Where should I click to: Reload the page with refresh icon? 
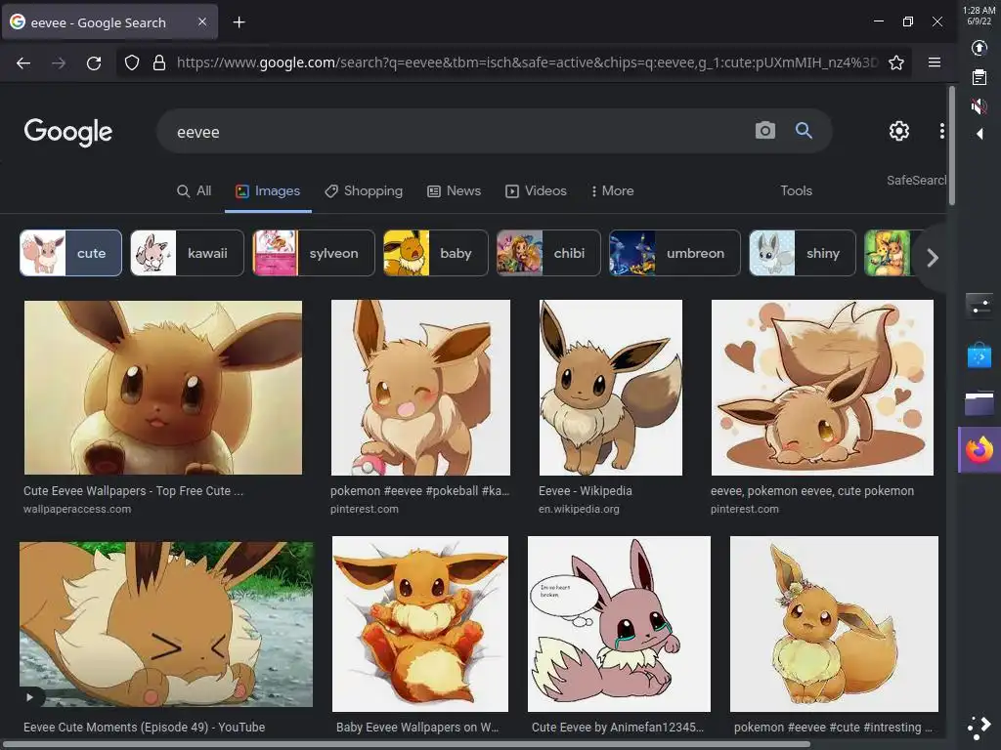[94, 62]
